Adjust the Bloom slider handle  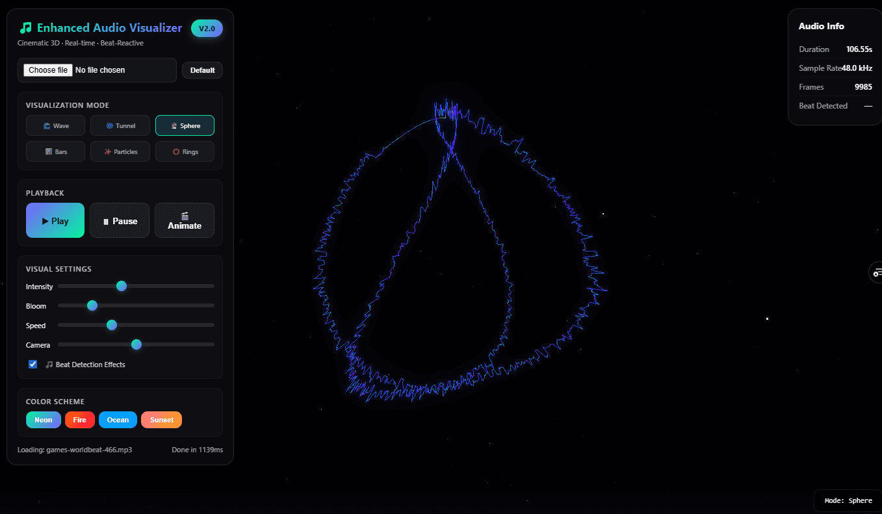92,305
